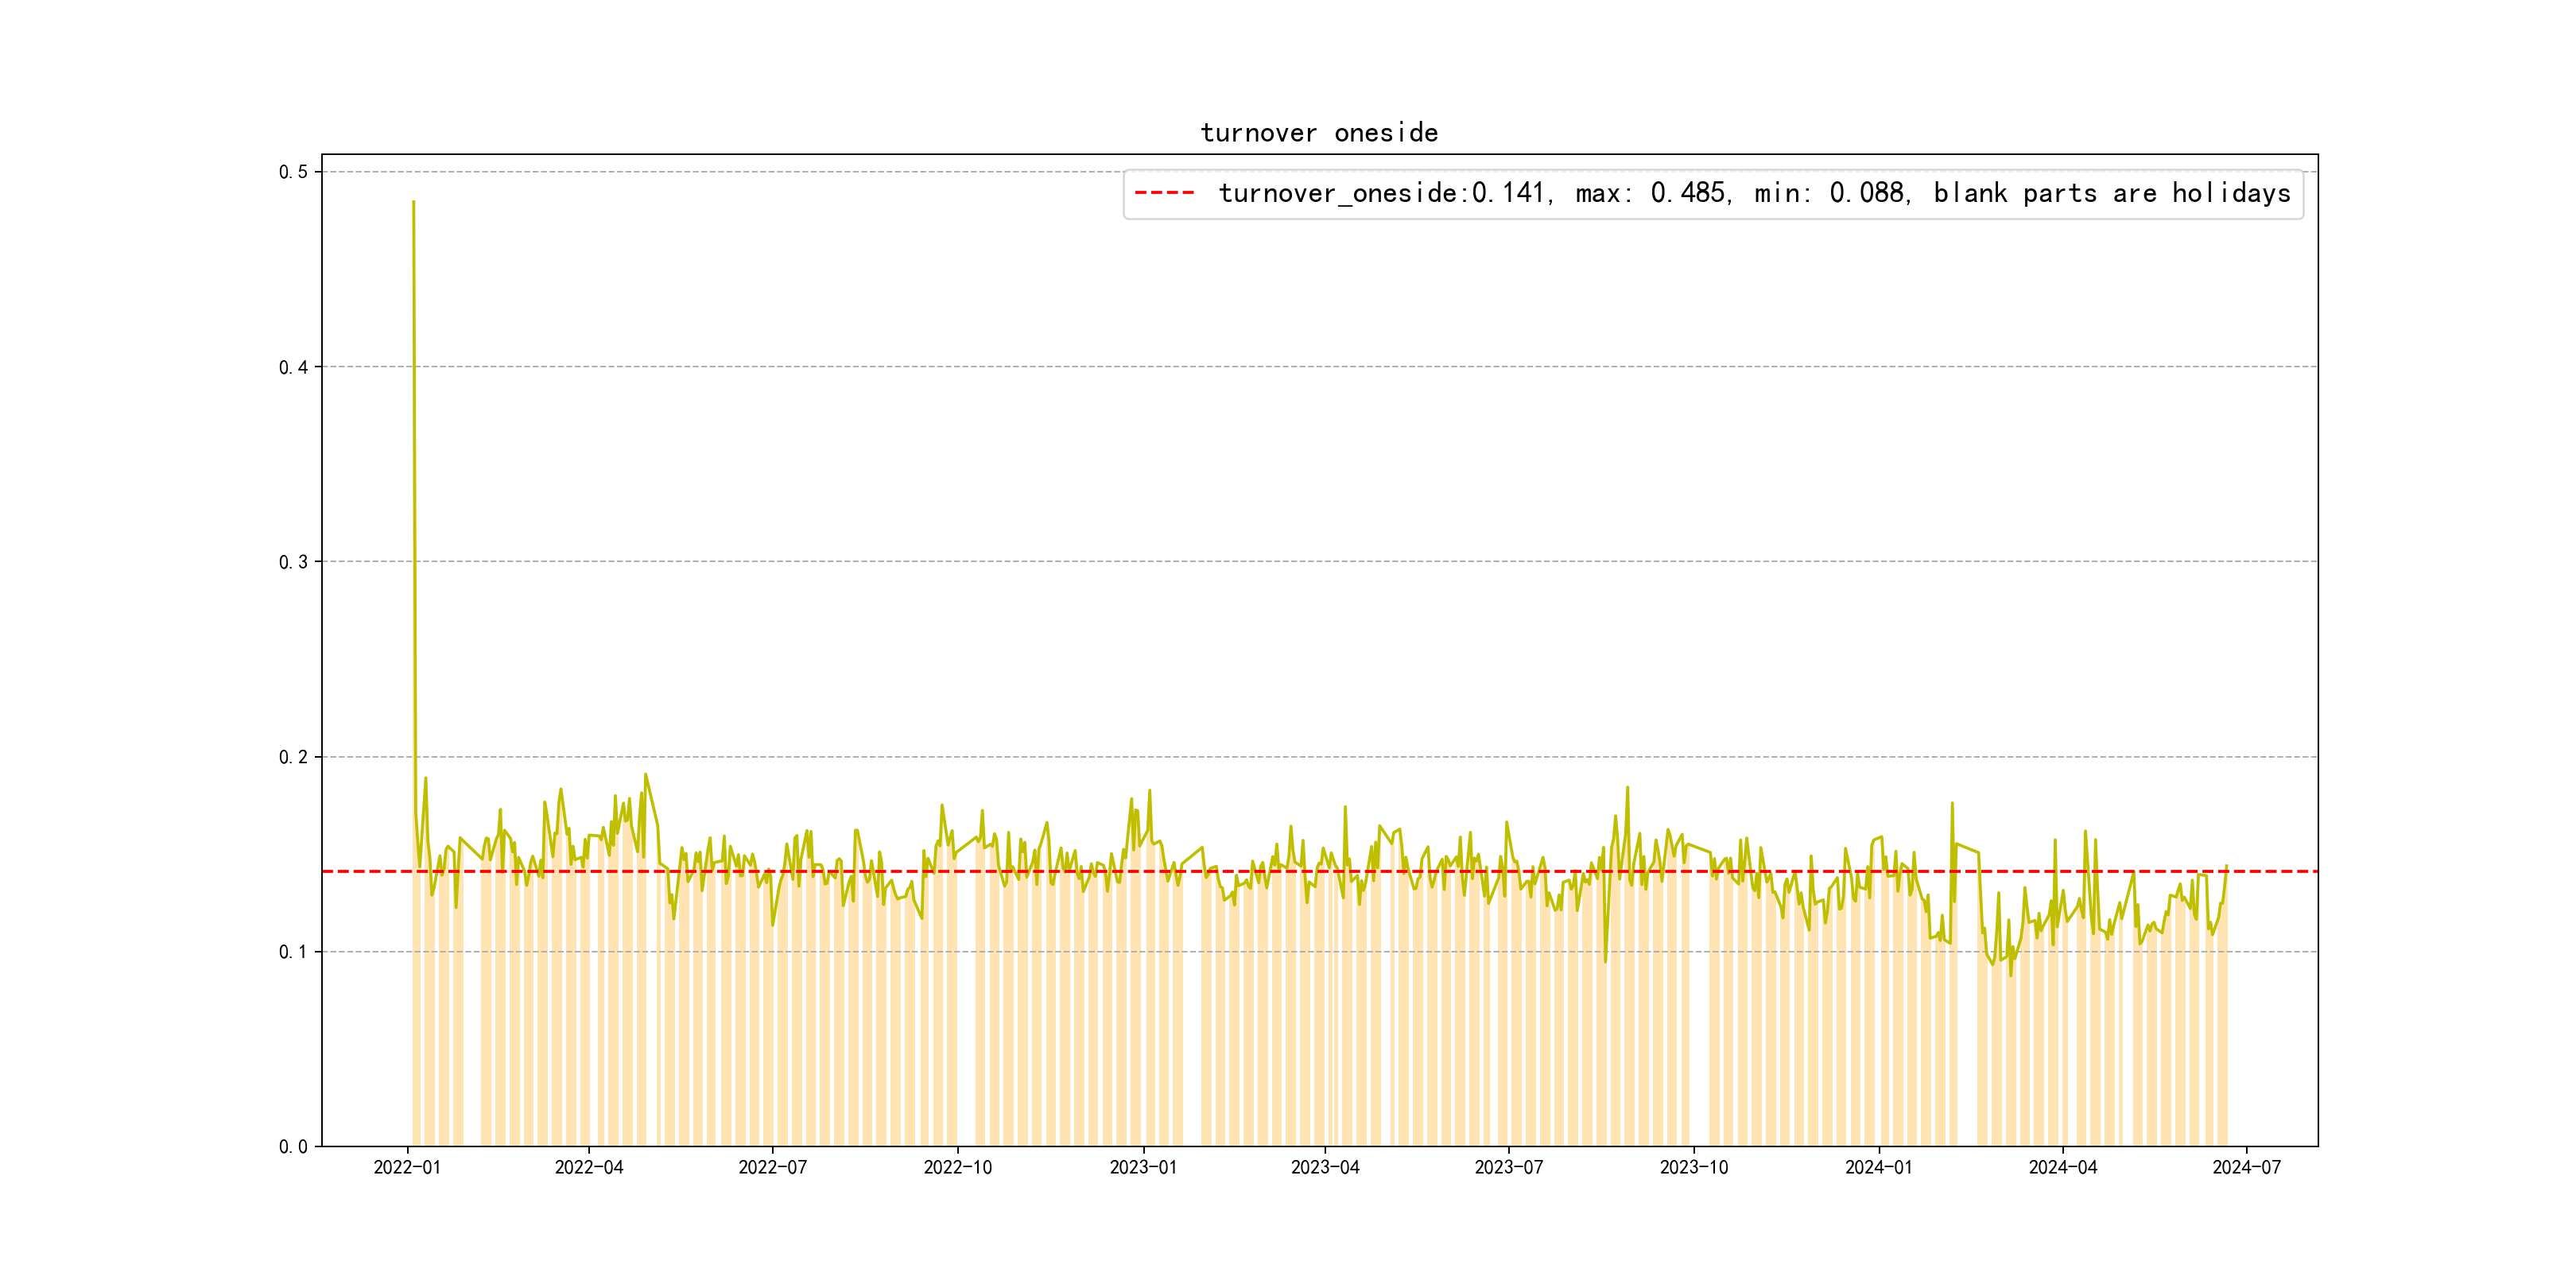Click the 2023-04 x-axis tick label
This screenshot has height=1288, width=2576.
coord(1325,1167)
